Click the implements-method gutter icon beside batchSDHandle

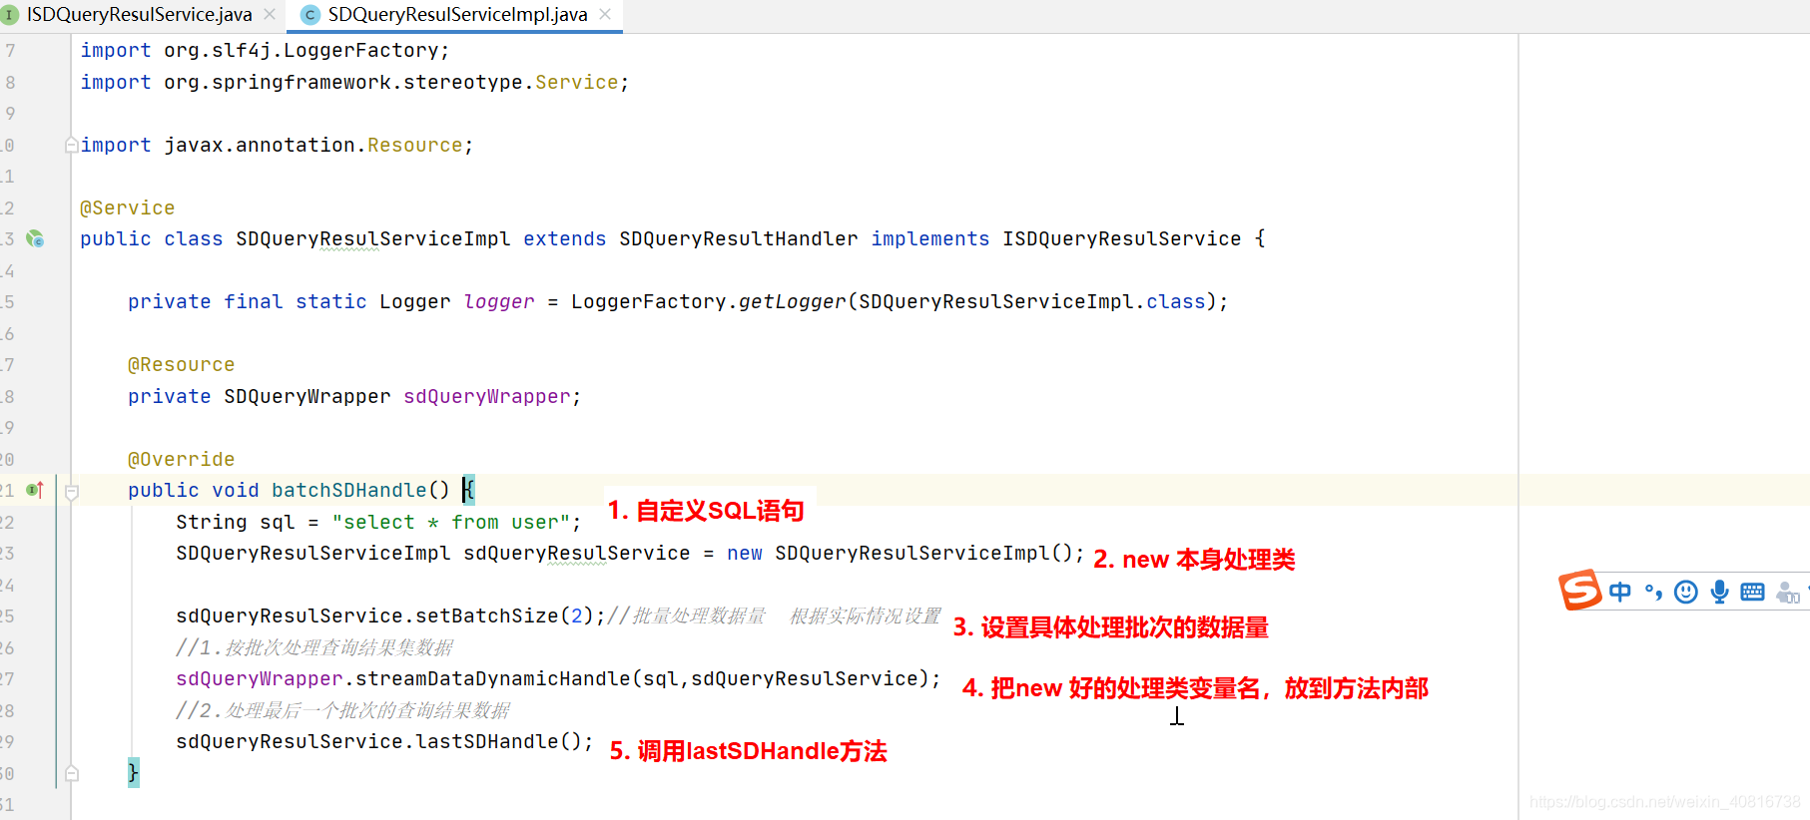click(35, 490)
